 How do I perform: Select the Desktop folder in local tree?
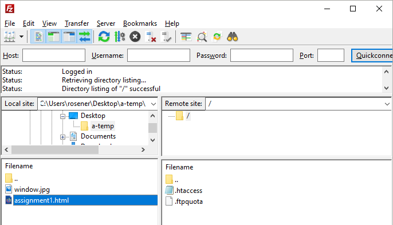click(x=93, y=116)
